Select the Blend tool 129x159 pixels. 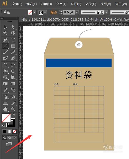(x=13, y=90)
